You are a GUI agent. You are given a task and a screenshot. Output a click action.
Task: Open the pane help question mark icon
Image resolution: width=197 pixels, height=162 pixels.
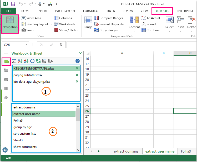click(x=78, y=61)
